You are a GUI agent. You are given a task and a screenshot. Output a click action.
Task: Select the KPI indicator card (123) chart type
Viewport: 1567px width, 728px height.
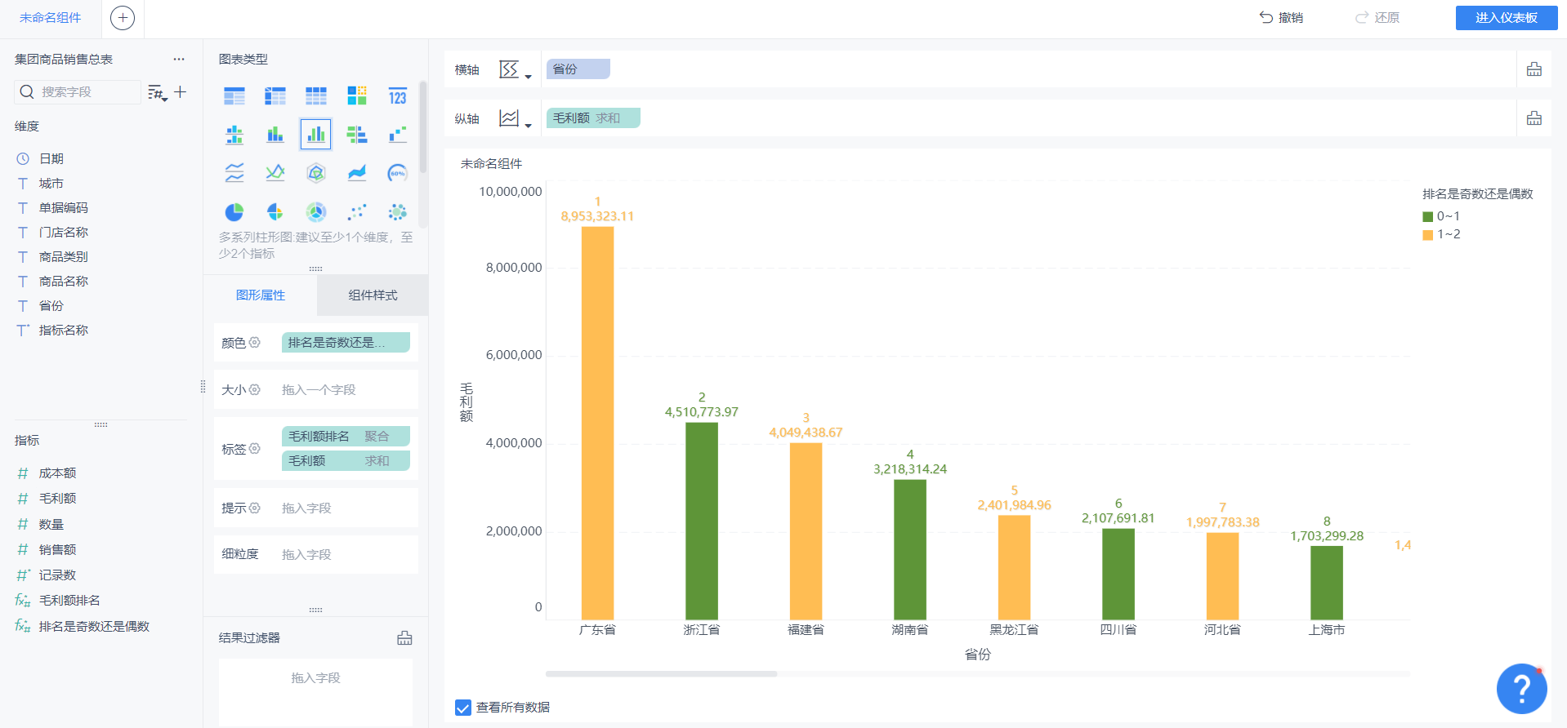click(398, 96)
